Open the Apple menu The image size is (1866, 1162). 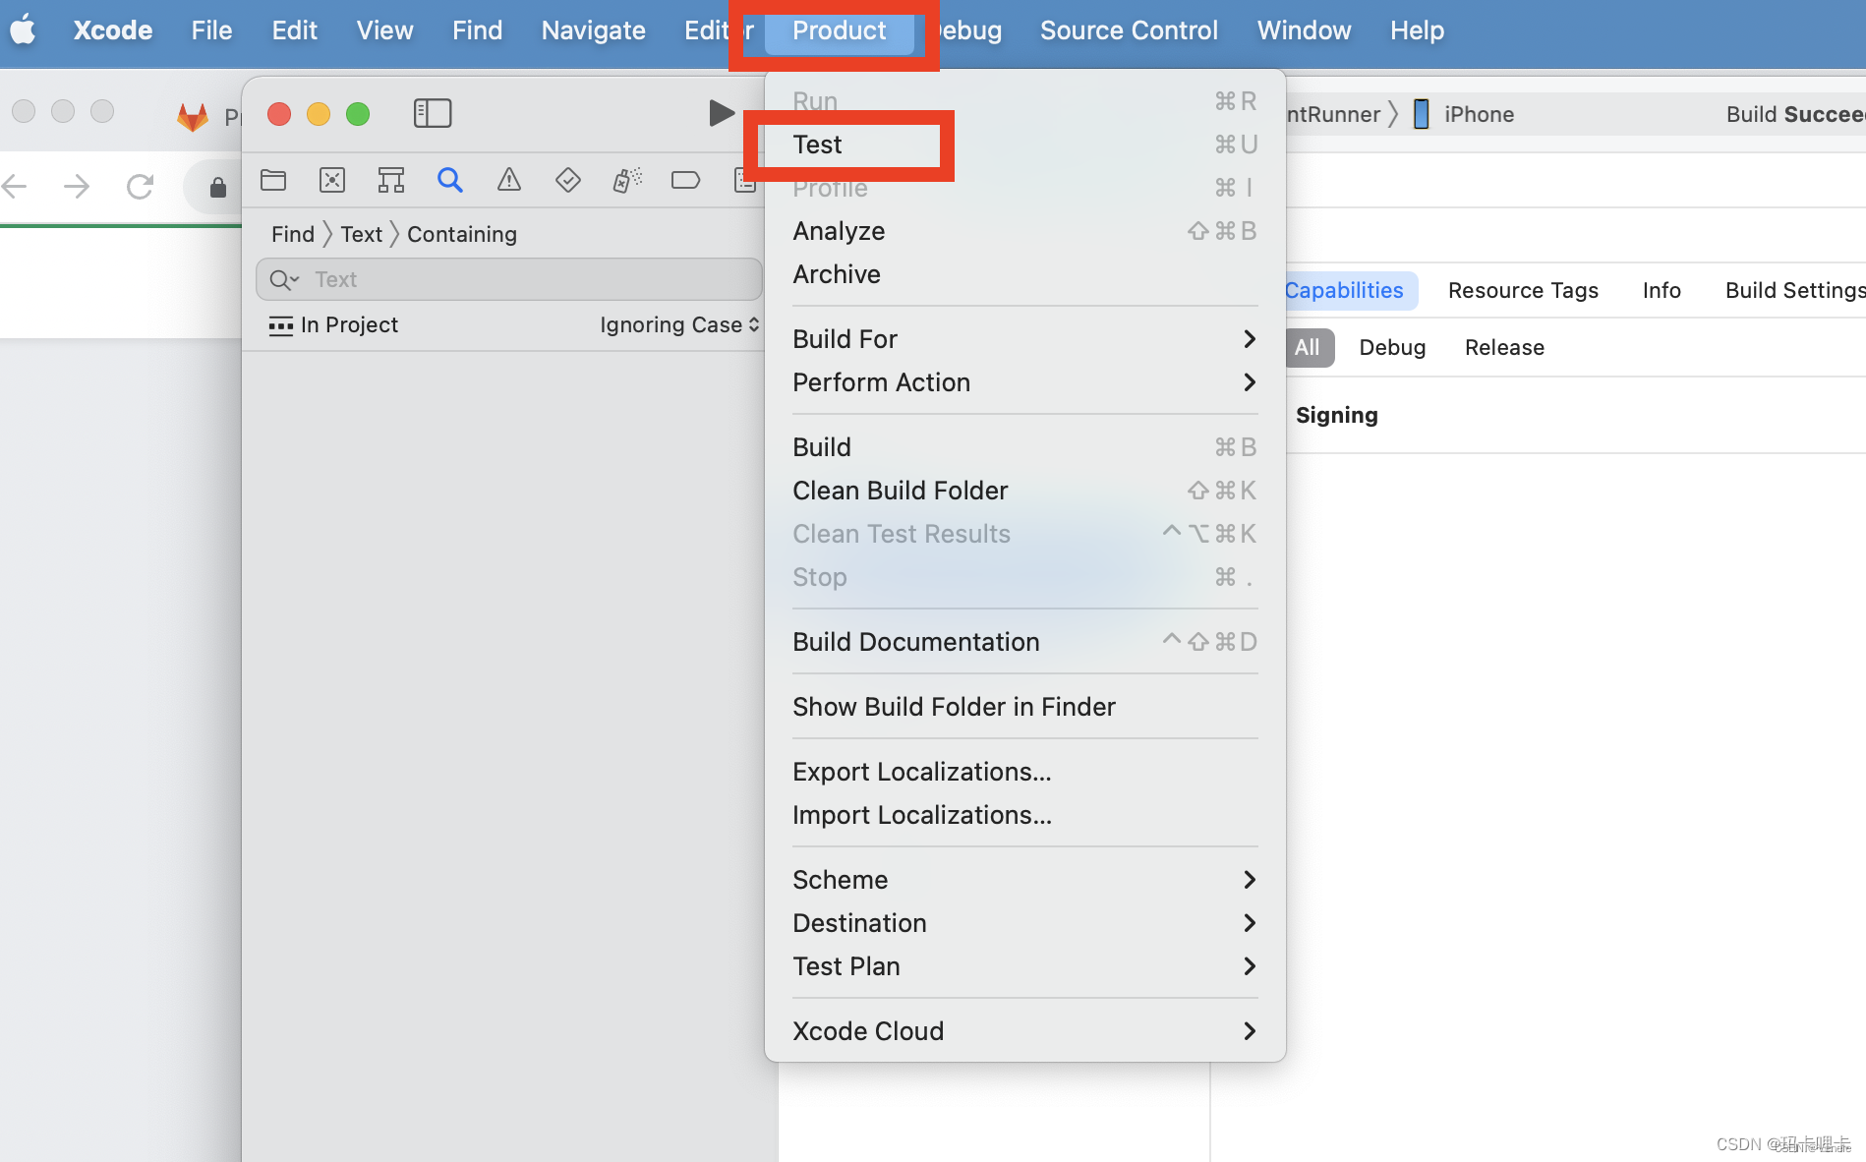click(x=24, y=30)
